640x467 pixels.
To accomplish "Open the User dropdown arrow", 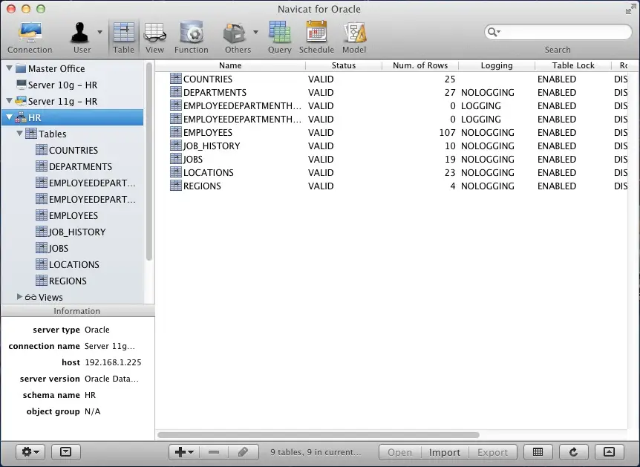I will (x=99, y=32).
